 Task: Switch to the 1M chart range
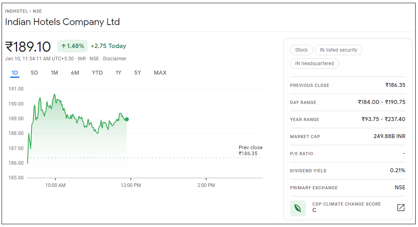(x=54, y=73)
